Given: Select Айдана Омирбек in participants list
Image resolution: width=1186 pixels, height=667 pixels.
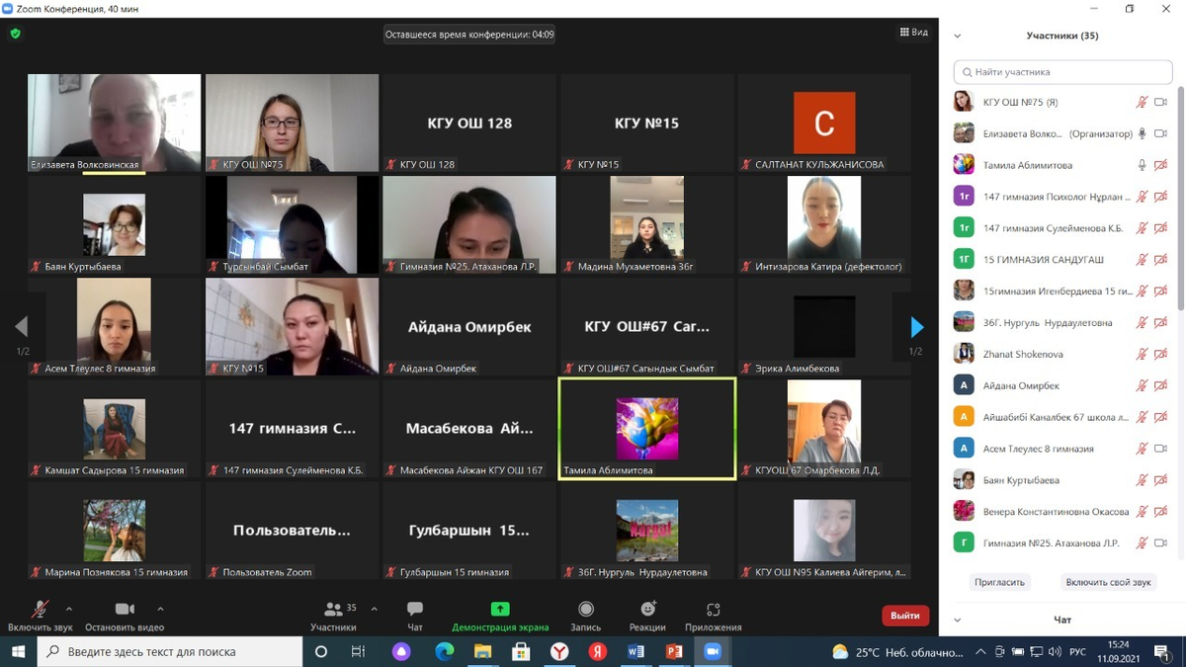Looking at the screenshot, I should (x=1021, y=385).
